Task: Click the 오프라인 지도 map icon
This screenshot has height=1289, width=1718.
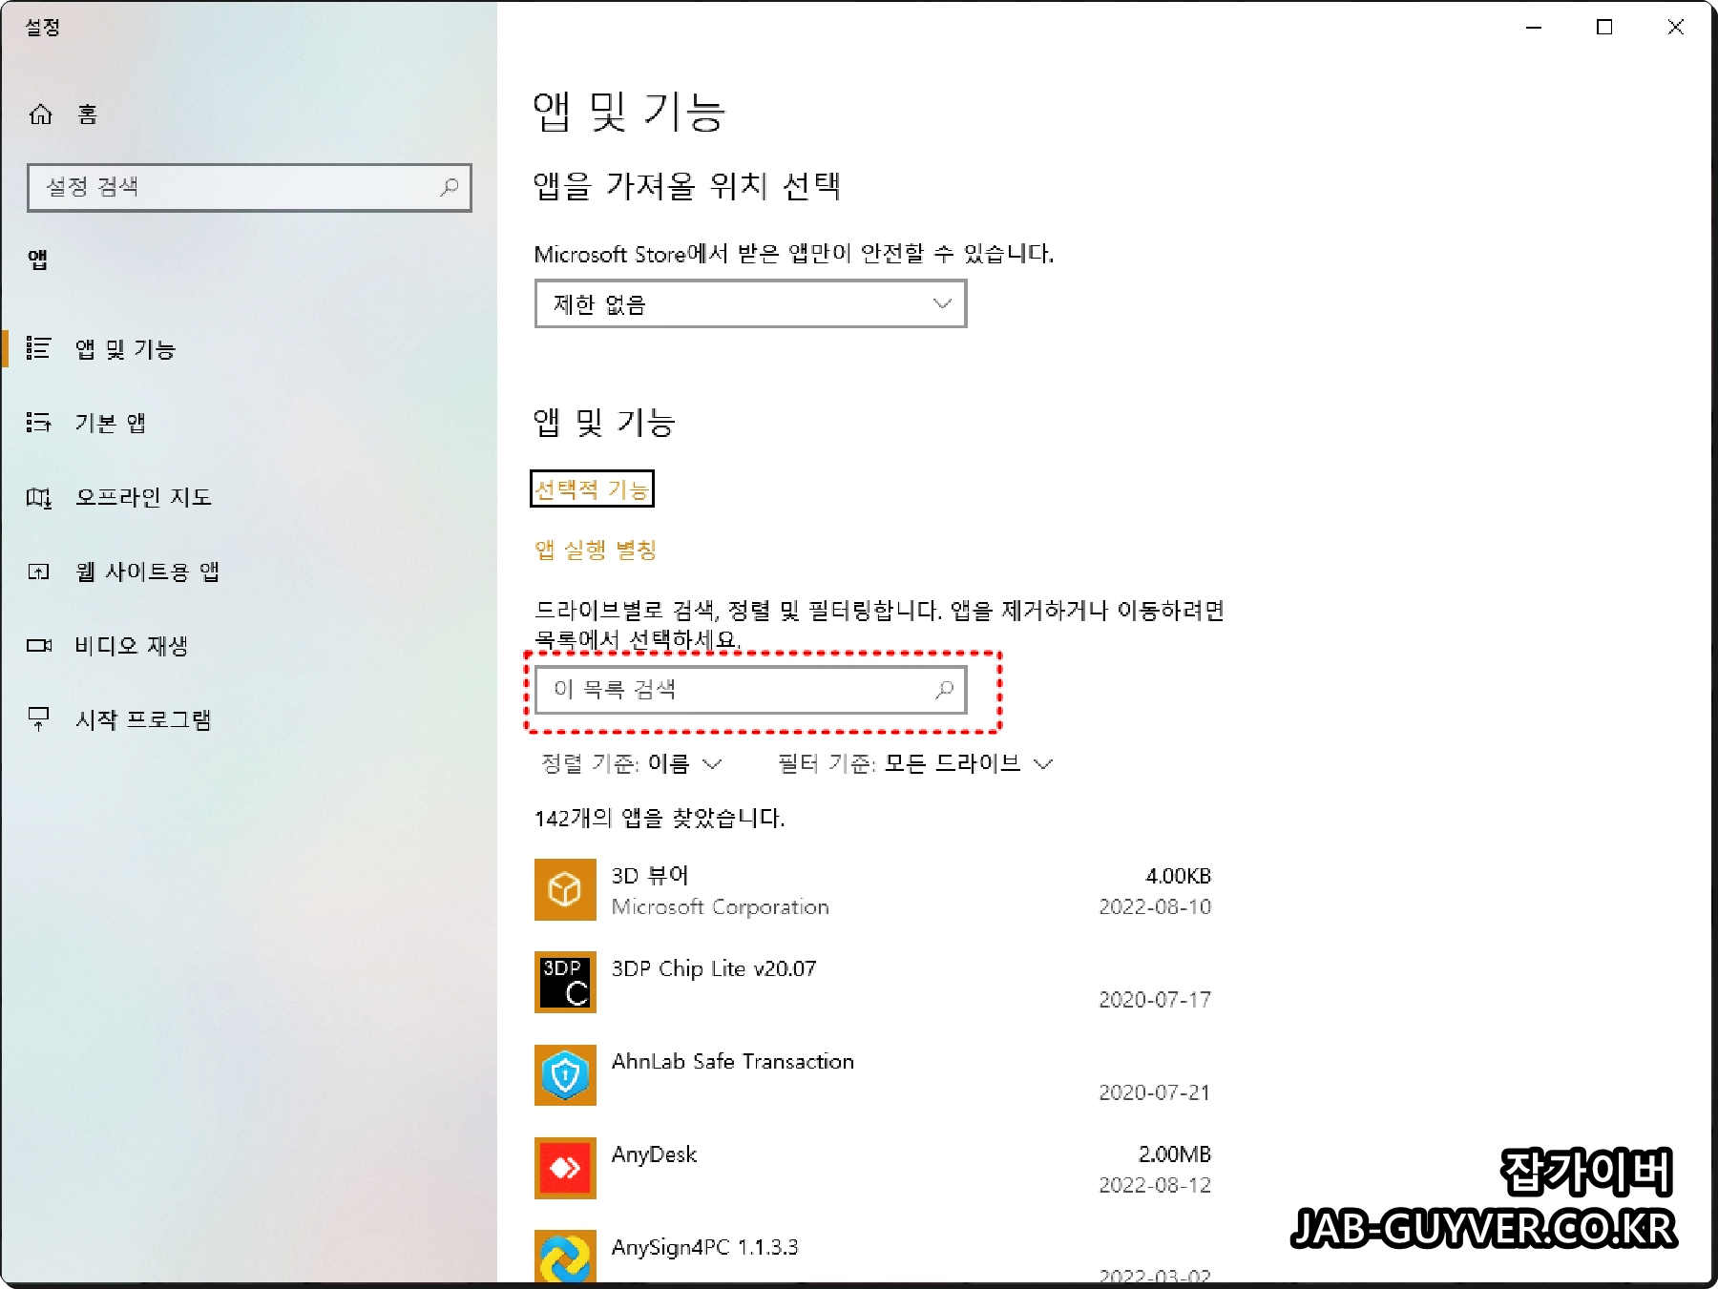Action: pos(38,497)
